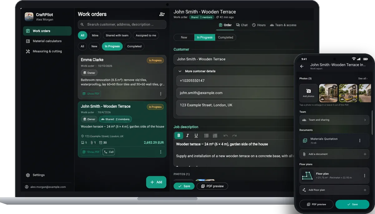Screen dimensions: 375x214
Task: Select the Shared with team filter
Action: click(117, 35)
